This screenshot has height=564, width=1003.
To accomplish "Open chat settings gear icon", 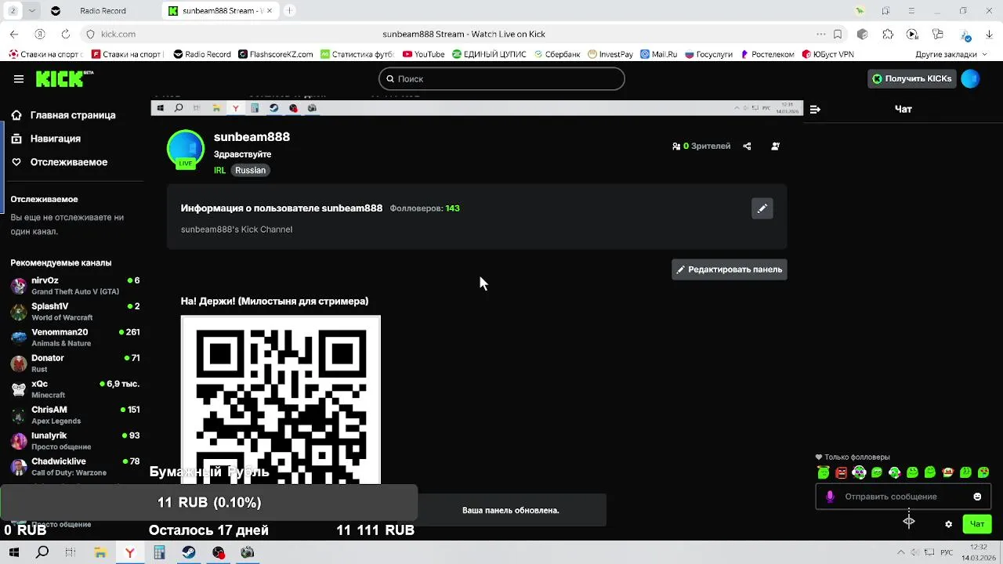I will (x=948, y=524).
